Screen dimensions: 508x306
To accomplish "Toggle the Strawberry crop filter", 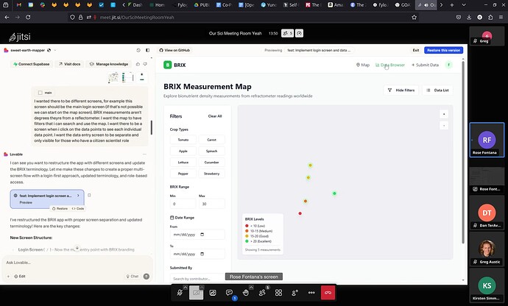I will click(x=211, y=174).
